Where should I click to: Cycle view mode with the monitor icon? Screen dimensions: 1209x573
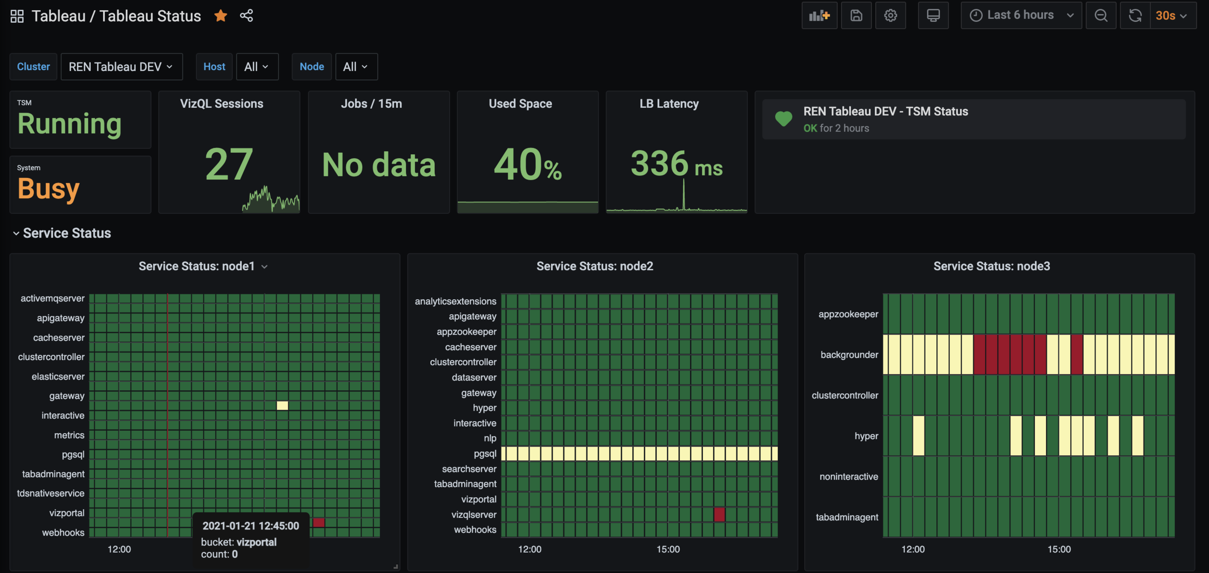coord(933,15)
